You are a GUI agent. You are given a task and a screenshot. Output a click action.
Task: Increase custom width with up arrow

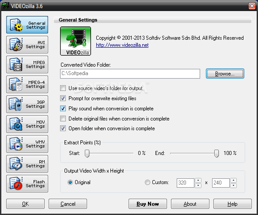pos(198,181)
